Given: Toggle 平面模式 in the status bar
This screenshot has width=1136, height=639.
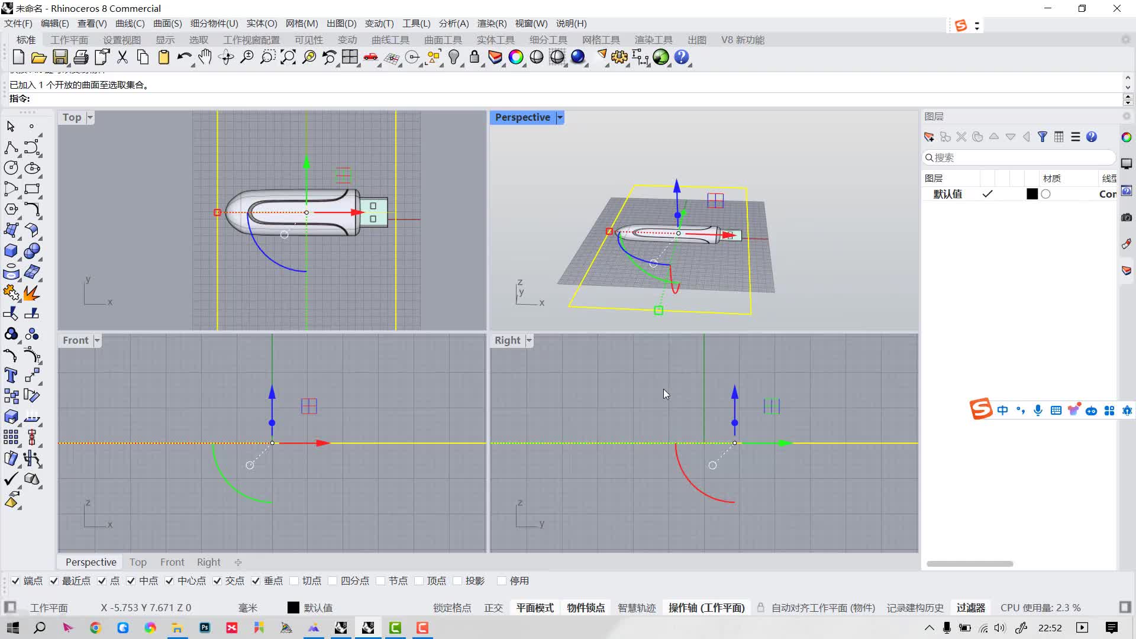Looking at the screenshot, I should 535,608.
